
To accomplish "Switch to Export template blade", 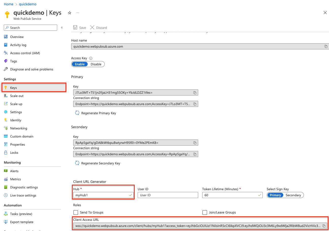I will pos(22,222).
